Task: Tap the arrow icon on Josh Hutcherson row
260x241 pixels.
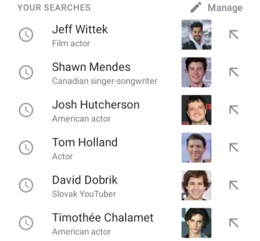Action: pyautogui.click(x=234, y=110)
